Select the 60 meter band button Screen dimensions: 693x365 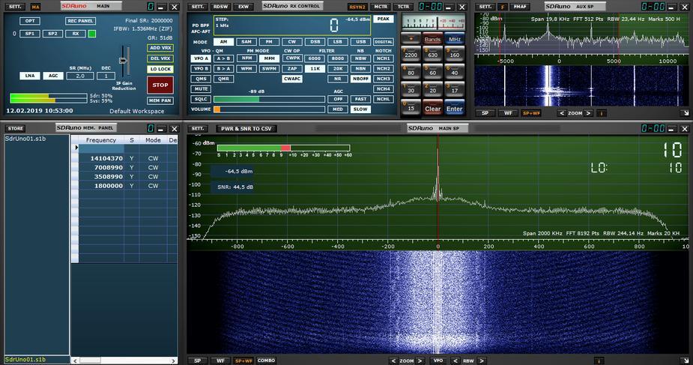click(433, 71)
